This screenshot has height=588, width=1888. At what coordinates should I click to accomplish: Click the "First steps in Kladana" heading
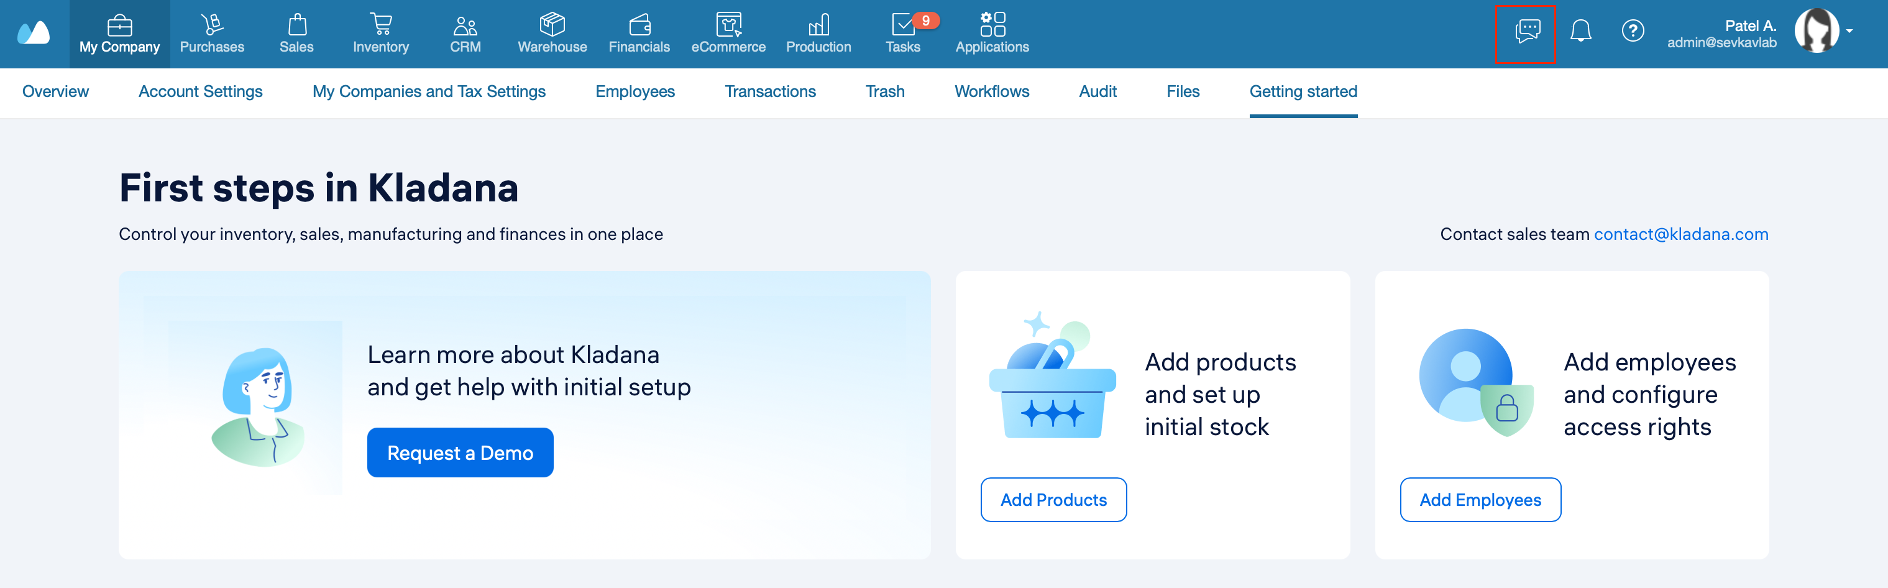[x=319, y=188]
